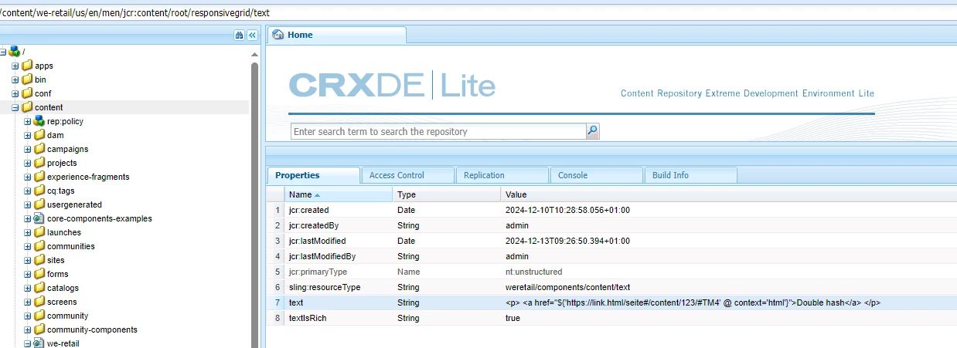The image size is (957, 348).
Task: Sort by the Value column header
Action: pyautogui.click(x=729, y=194)
